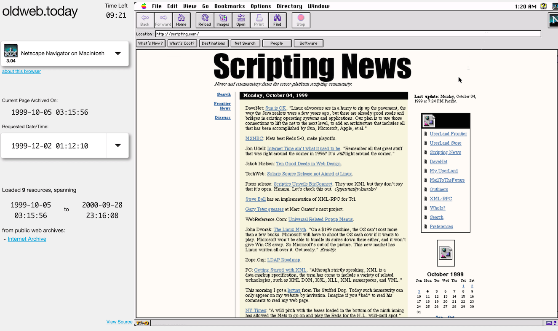Click the Help question mark icon in menu bar
Viewport: 558px width, 331px height.
pyautogui.click(x=544, y=6)
